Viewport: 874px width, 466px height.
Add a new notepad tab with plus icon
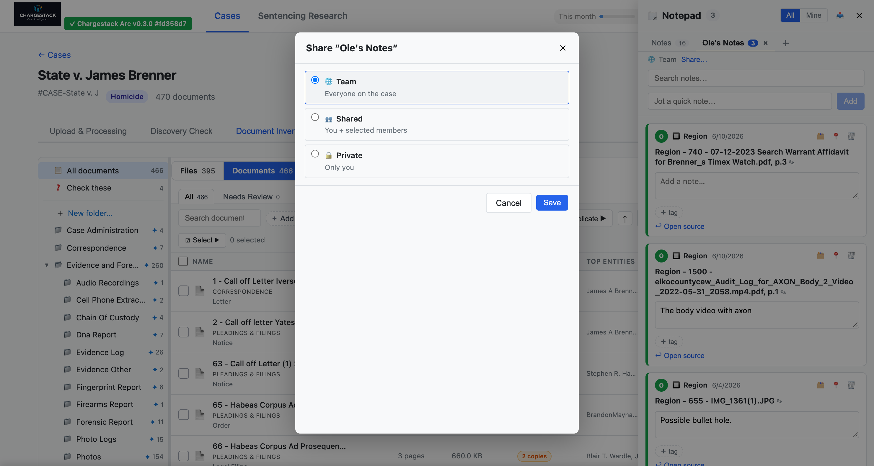785,43
